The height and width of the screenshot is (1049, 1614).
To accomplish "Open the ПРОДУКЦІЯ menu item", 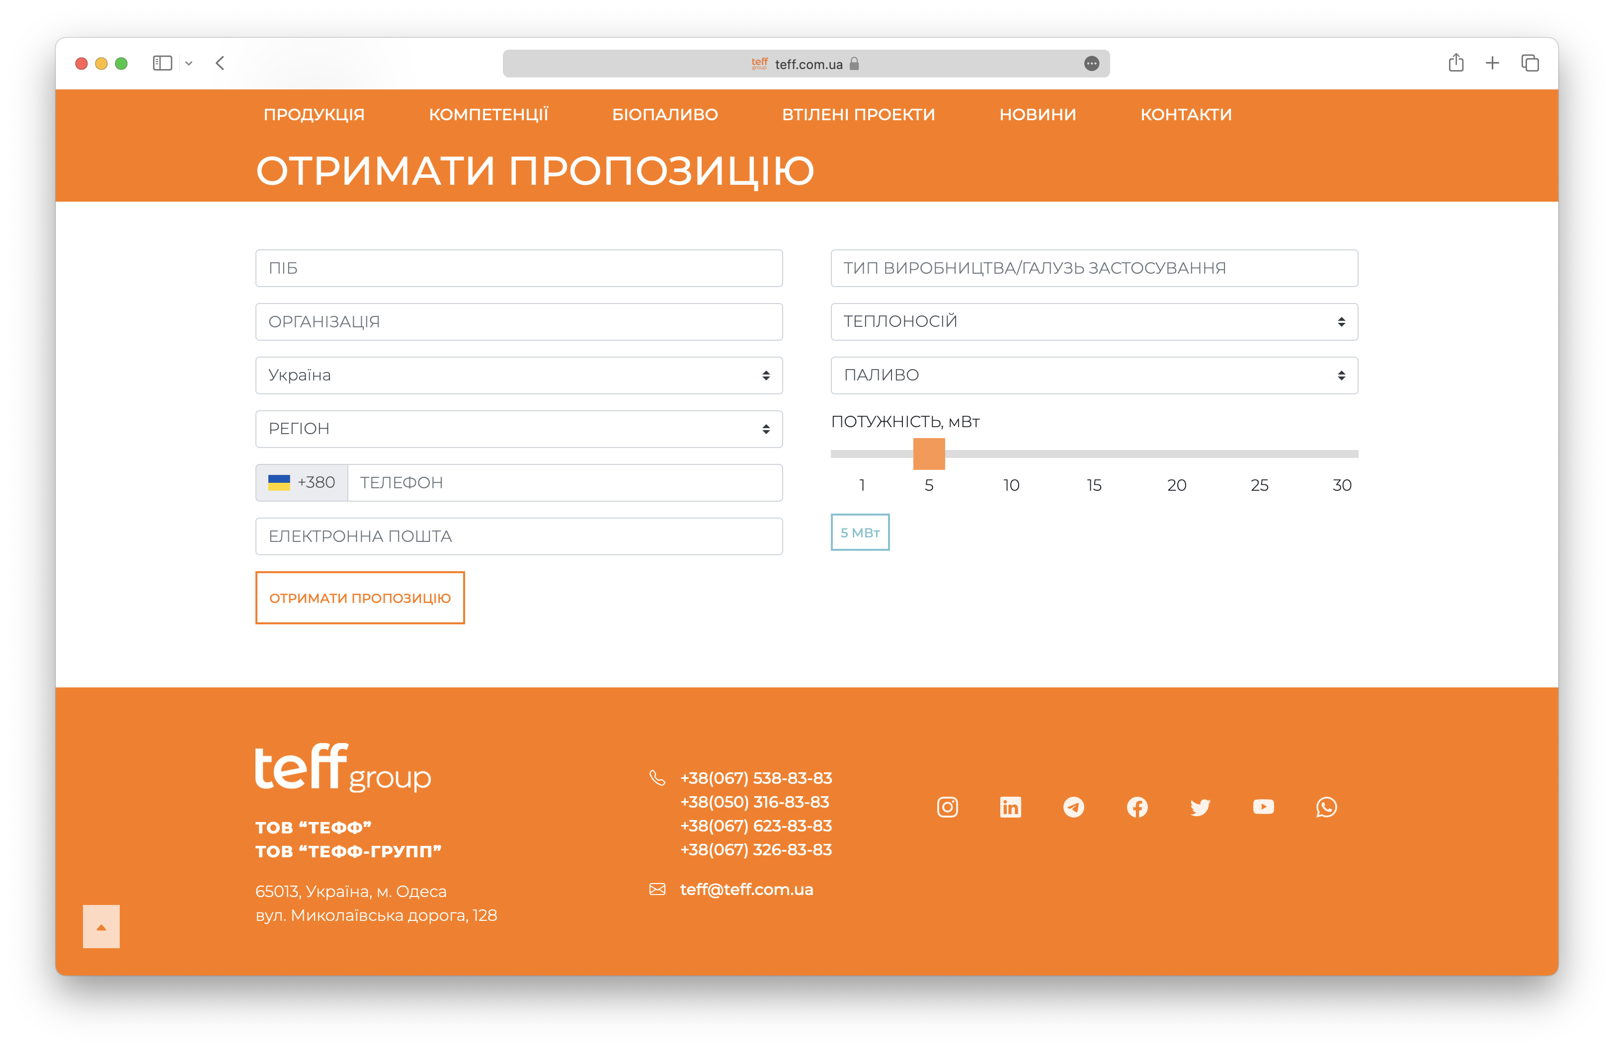I will pyautogui.click(x=314, y=115).
